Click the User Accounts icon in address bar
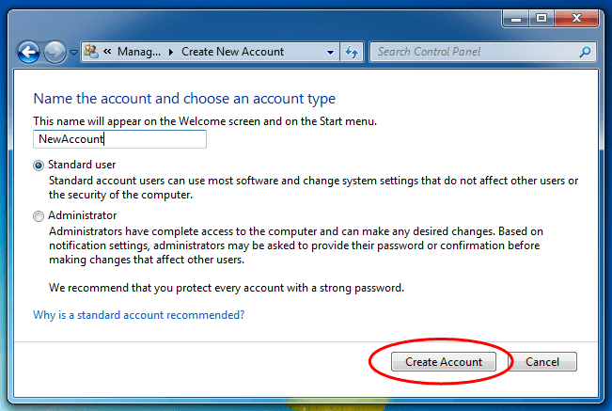Screen dimensions: 612x411 (91, 51)
